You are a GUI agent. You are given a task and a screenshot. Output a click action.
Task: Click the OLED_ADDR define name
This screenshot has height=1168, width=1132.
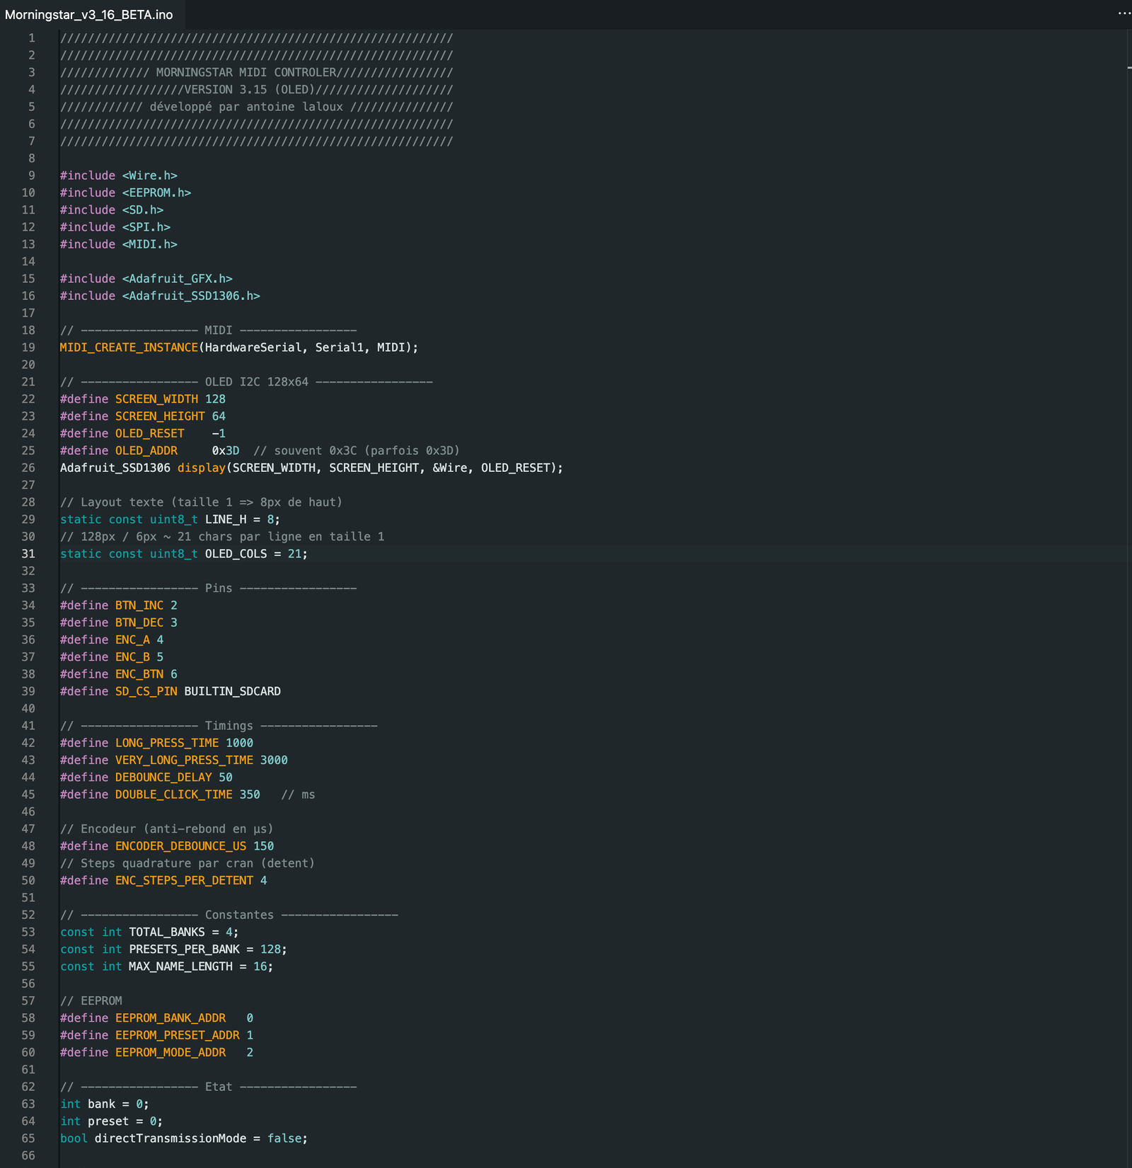click(x=146, y=451)
